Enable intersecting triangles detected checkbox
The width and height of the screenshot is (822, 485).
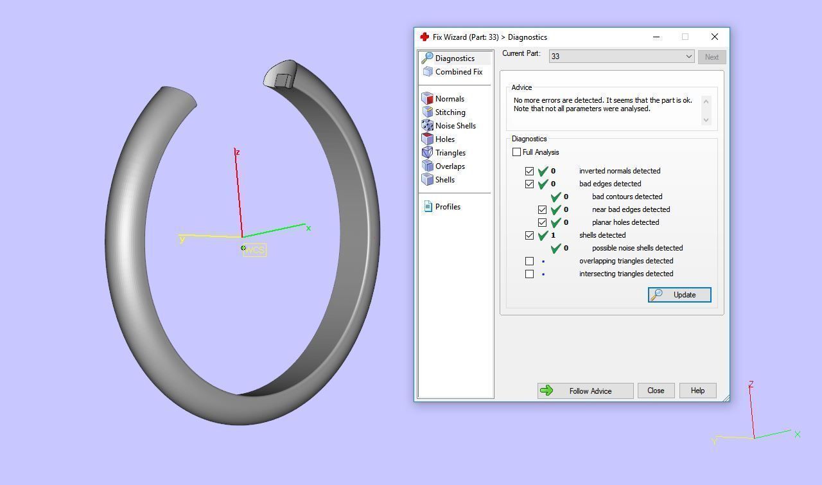[x=529, y=274]
